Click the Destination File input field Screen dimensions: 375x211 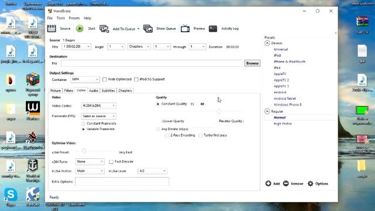click(x=152, y=63)
